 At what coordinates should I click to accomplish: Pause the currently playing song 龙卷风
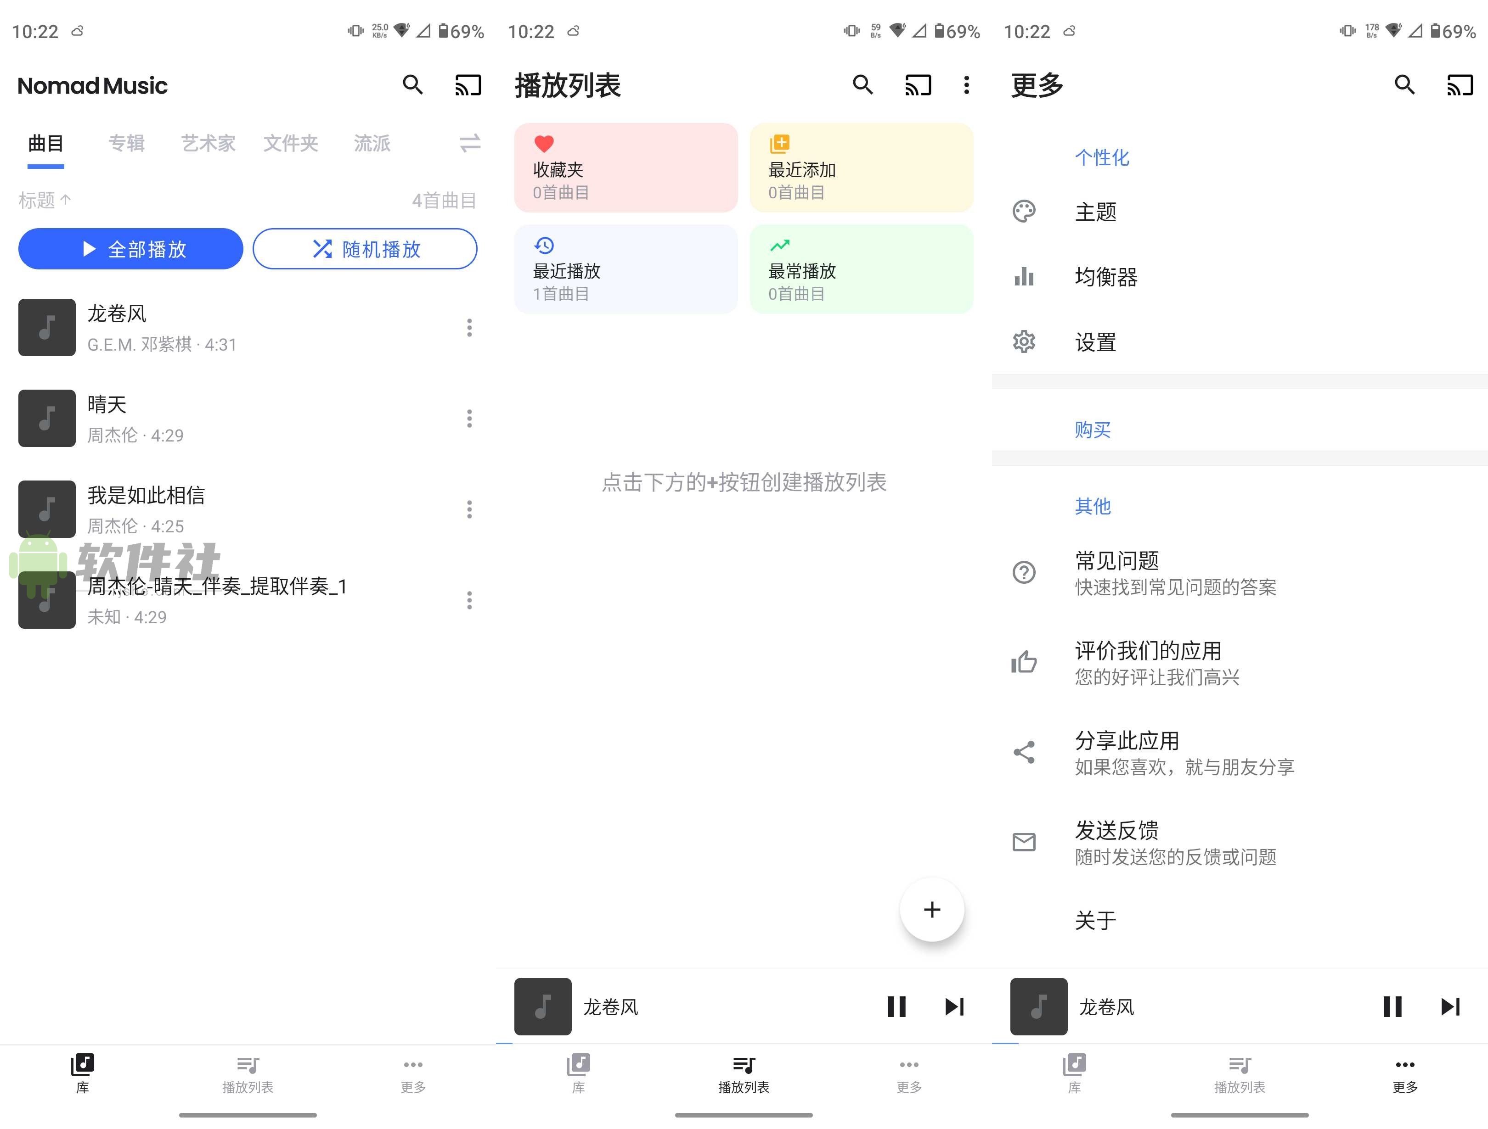[896, 1006]
